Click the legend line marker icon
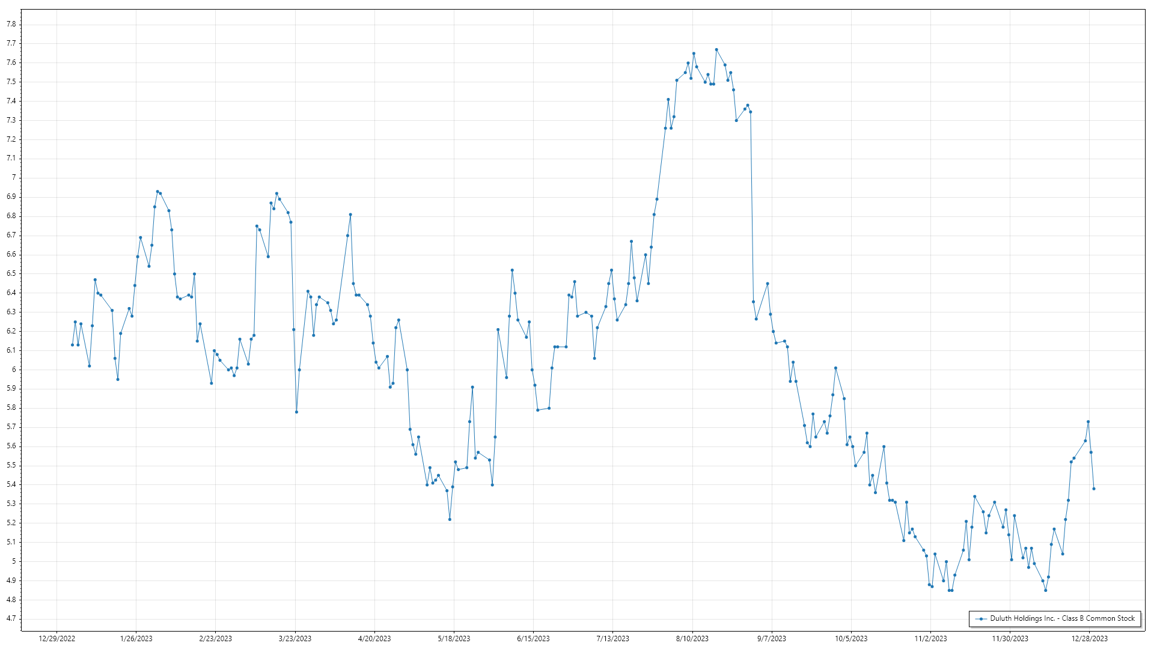The height and width of the screenshot is (649, 1154). 981,619
